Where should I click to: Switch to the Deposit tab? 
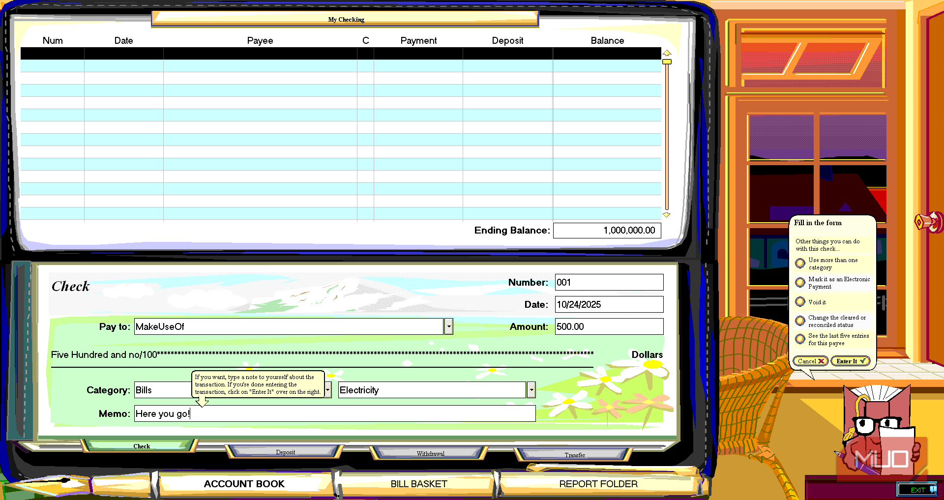coord(285,452)
